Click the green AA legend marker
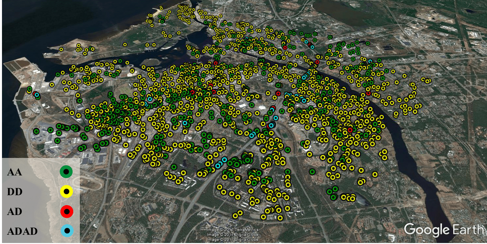This screenshot has height=244, width=487. pyautogui.click(x=66, y=171)
